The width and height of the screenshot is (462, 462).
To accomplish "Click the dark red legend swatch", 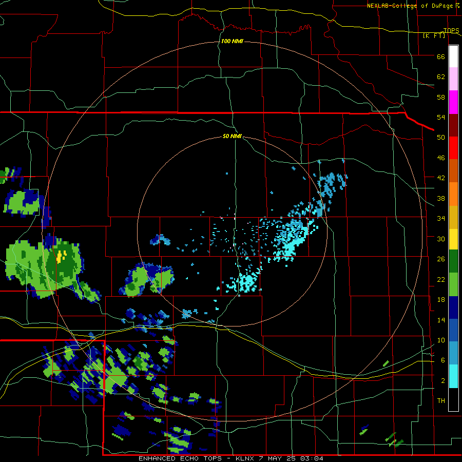I will [x=453, y=125].
